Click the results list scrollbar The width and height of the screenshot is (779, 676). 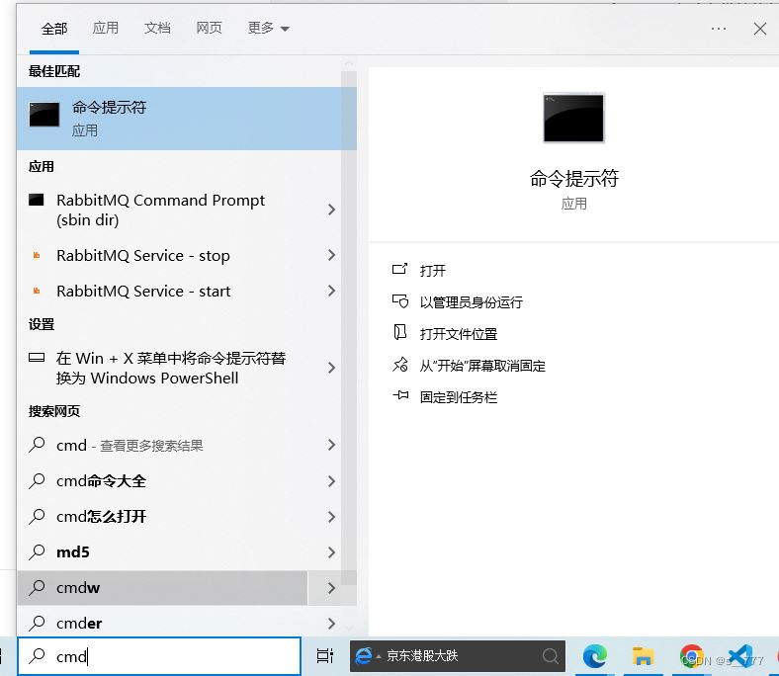click(x=348, y=296)
